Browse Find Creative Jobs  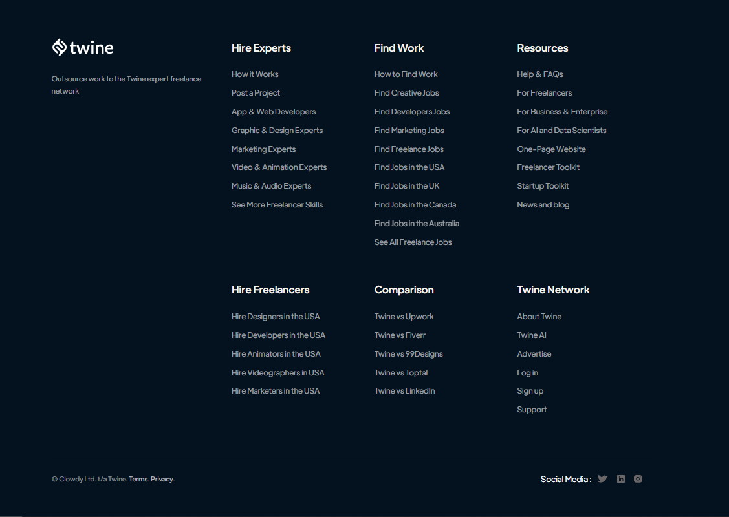coord(406,93)
